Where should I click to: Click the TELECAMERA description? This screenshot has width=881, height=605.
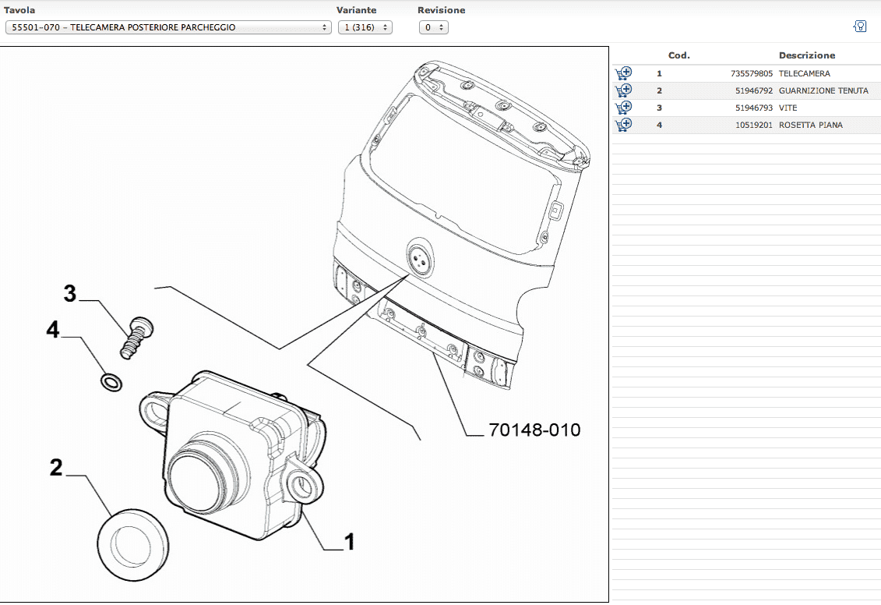[804, 73]
